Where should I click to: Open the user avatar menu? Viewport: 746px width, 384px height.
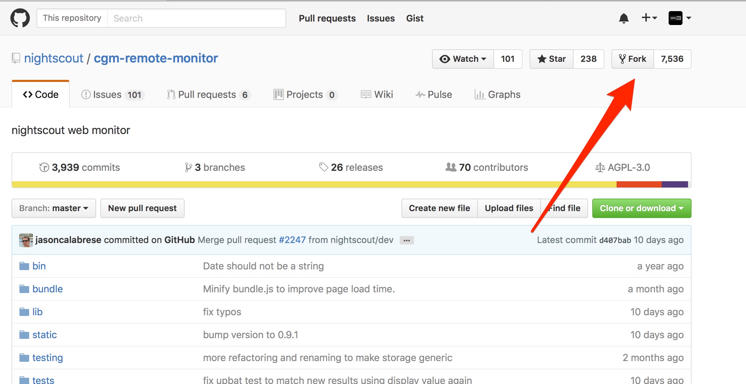[x=680, y=18]
